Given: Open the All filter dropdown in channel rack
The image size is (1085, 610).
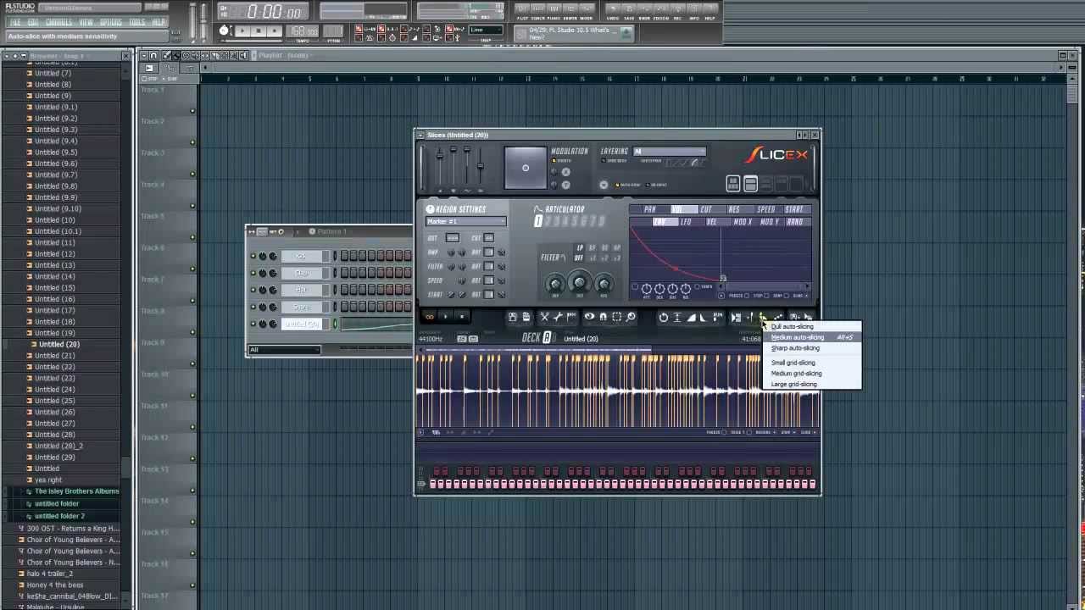Looking at the screenshot, I should [x=285, y=349].
